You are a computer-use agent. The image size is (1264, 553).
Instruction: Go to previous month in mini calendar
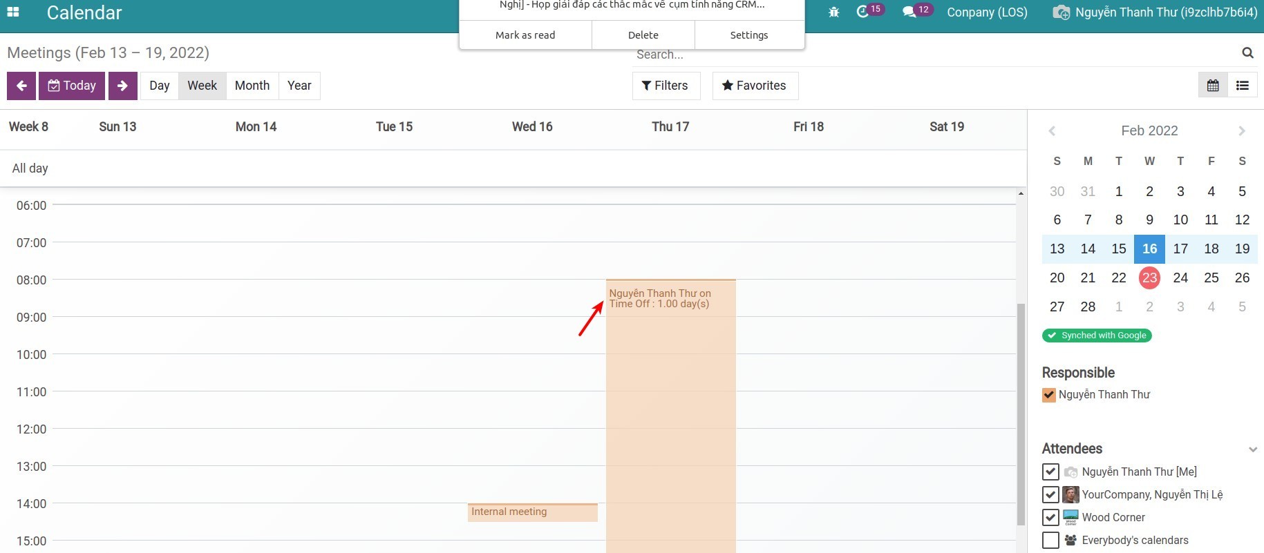tap(1052, 130)
